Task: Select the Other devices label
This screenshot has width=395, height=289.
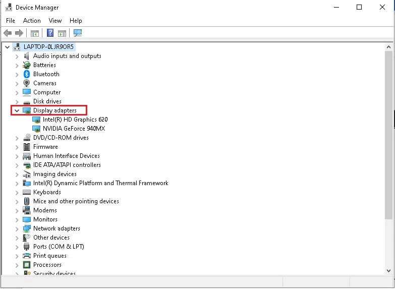Action: click(x=51, y=238)
